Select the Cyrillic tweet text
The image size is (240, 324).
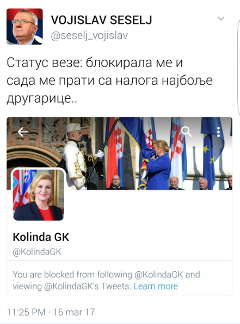click(109, 80)
